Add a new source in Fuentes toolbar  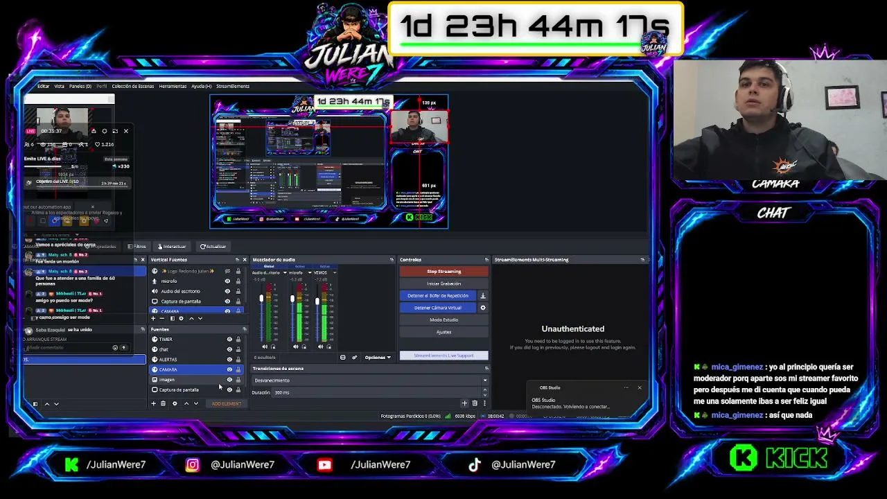153,403
